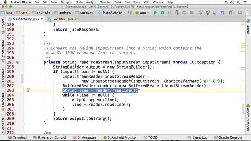Collapse readFromStream method fold at line 197
251x141 pixels.
24,62
